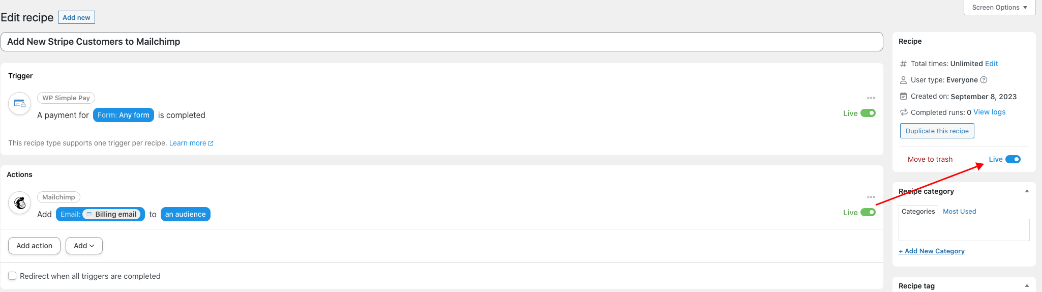Screen dimensions: 1042x292
Task: Click the Mailchimp chimp icon
Action: pyautogui.click(x=20, y=203)
